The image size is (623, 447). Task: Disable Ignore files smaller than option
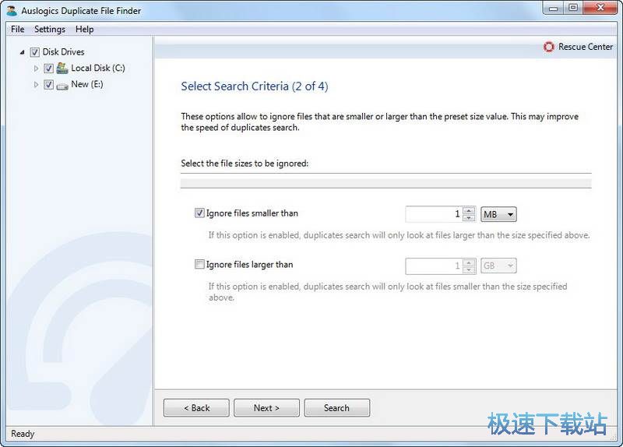199,213
